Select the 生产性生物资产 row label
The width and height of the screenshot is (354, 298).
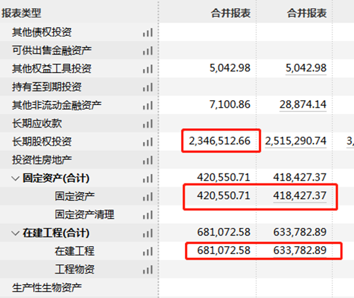[47, 288]
